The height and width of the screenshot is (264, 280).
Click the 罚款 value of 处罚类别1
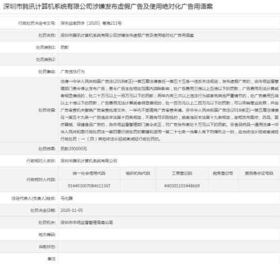click(64, 47)
